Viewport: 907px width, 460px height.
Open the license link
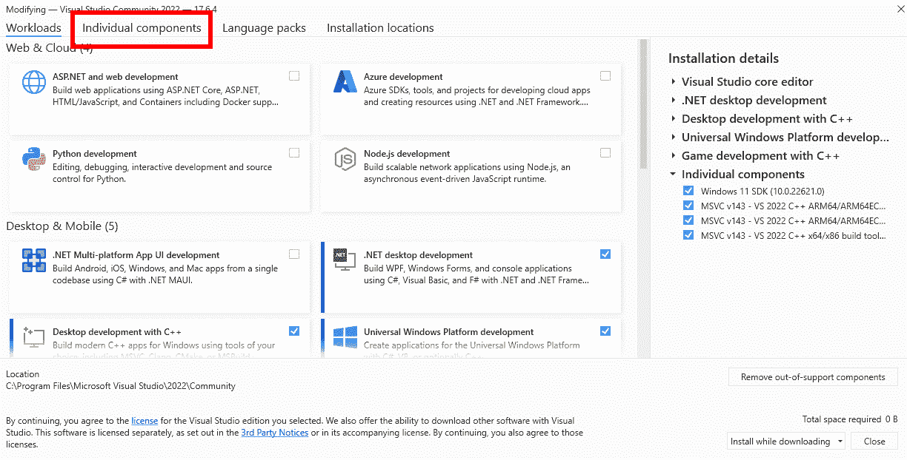[x=144, y=421]
